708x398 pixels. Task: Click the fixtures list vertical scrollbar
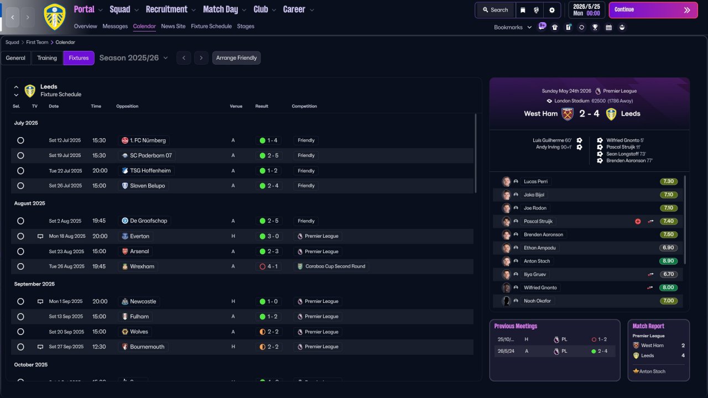pyautogui.click(x=476, y=153)
